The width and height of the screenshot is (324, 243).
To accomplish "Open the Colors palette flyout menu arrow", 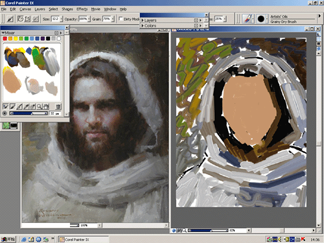I will [201, 26].
